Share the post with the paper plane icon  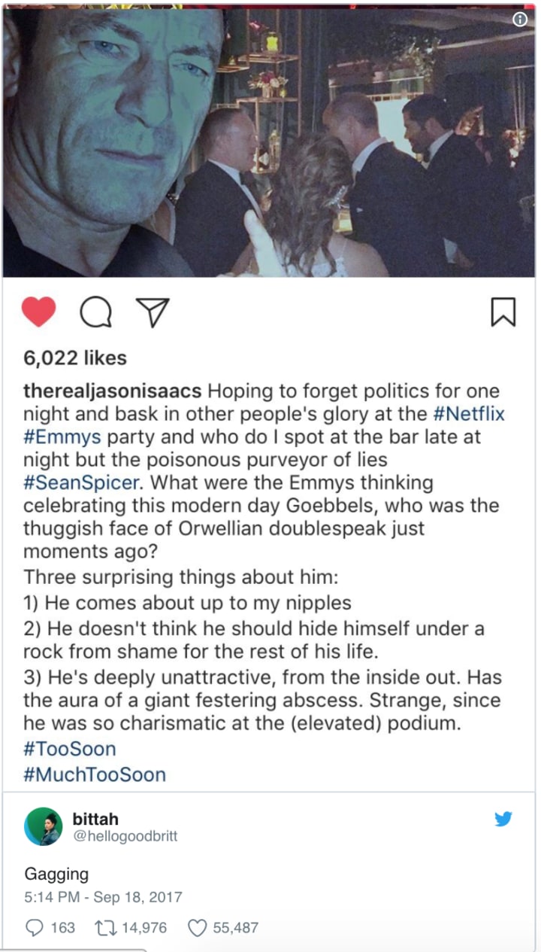(153, 312)
